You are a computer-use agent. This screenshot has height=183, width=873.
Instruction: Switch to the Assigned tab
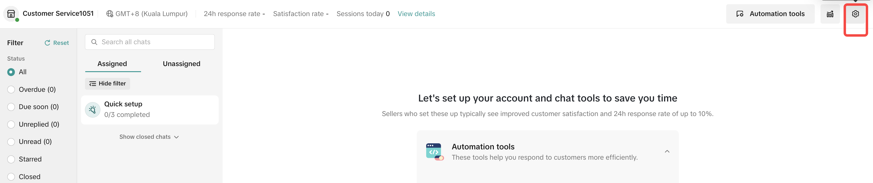[x=112, y=64]
